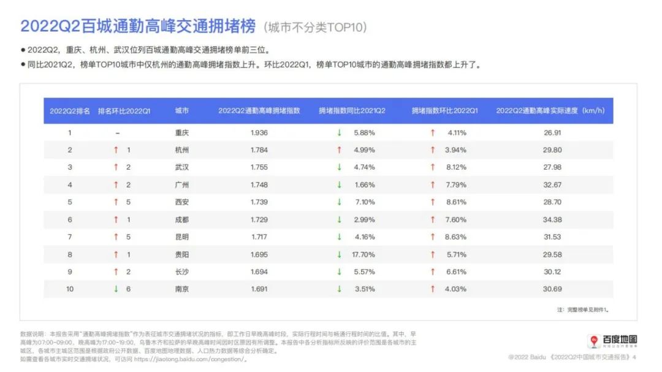The image size is (662, 372).
Task: Select the city cell 贵阳
Action: (182, 254)
